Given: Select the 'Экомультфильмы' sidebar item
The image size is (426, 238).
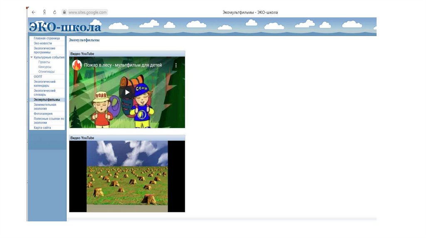Looking at the screenshot, I should pyautogui.click(x=47, y=100).
